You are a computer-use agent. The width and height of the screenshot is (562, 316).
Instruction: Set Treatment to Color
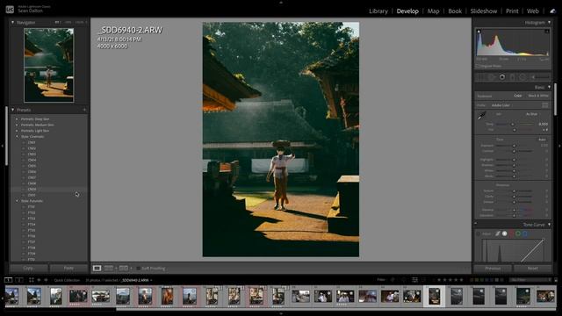click(518, 96)
